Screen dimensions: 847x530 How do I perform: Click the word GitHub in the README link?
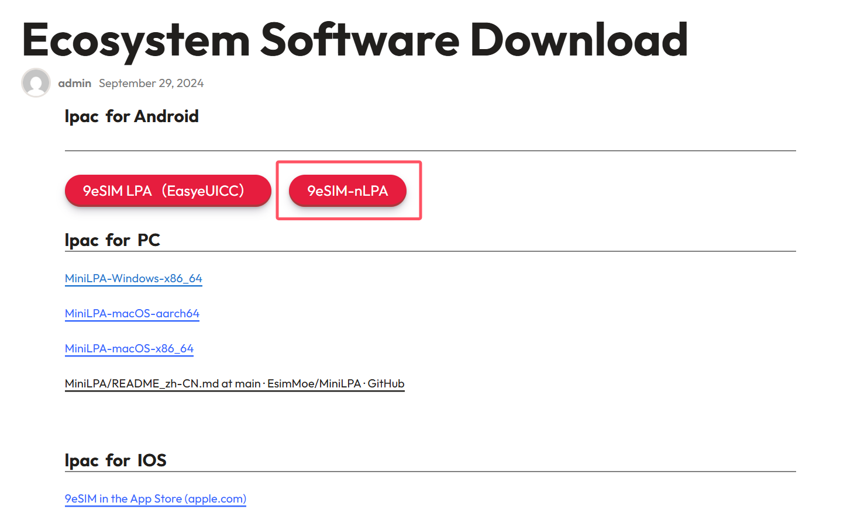(386, 383)
